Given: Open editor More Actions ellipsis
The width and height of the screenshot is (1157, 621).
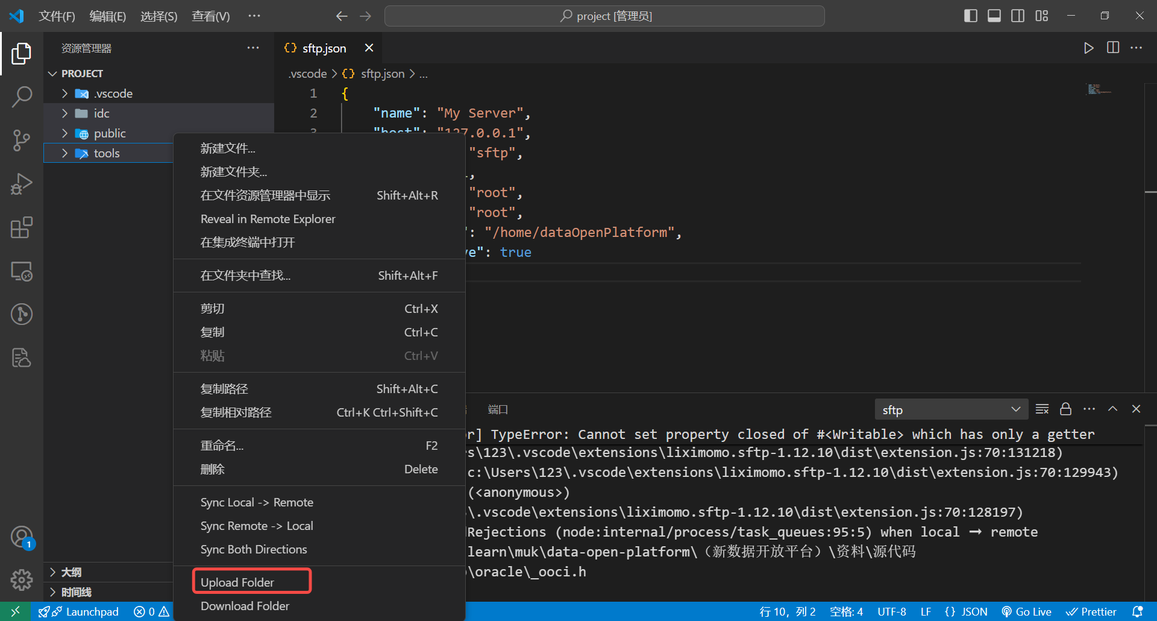Looking at the screenshot, I should (x=1137, y=48).
